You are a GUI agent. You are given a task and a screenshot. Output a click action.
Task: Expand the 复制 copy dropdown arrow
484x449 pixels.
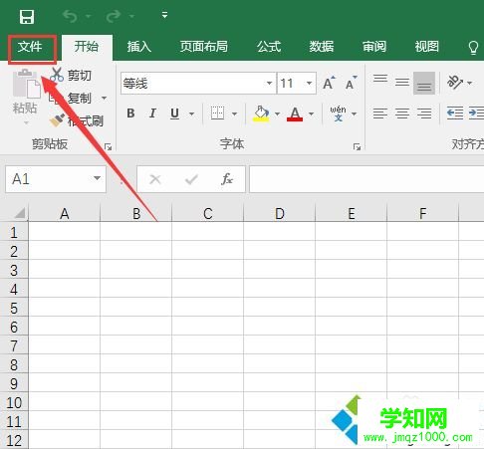[x=105, y=98]
